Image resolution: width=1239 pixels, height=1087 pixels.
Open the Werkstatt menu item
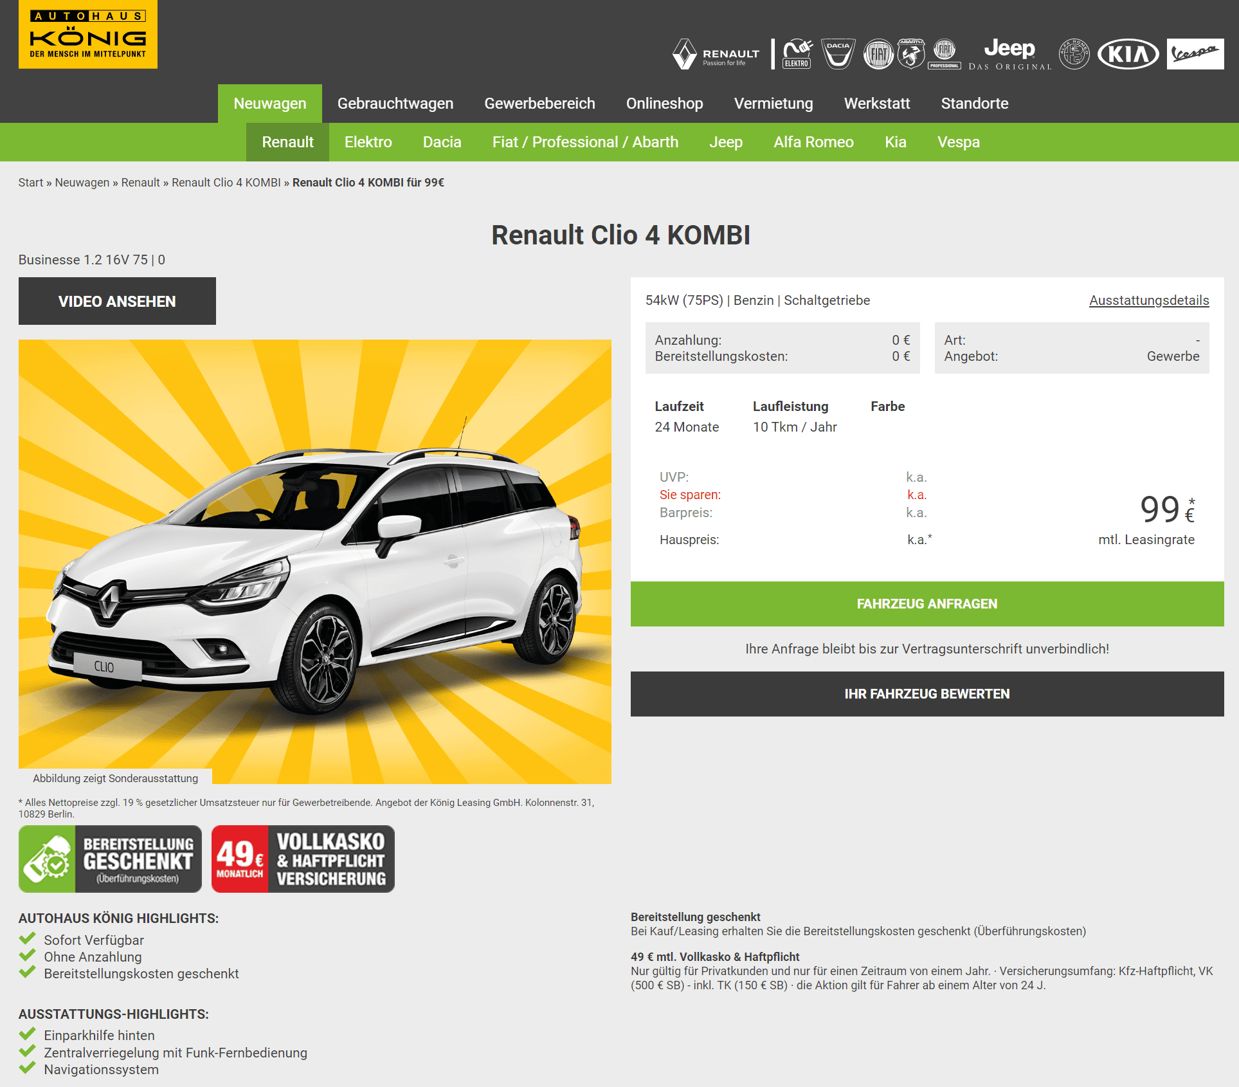pyautogui.click(x=877, y=104)
